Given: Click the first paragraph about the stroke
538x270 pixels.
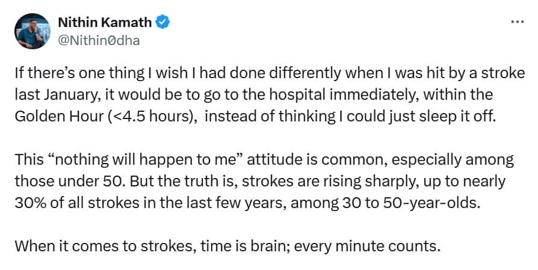Looking at the screenshot, I should [x=270, y=95].
